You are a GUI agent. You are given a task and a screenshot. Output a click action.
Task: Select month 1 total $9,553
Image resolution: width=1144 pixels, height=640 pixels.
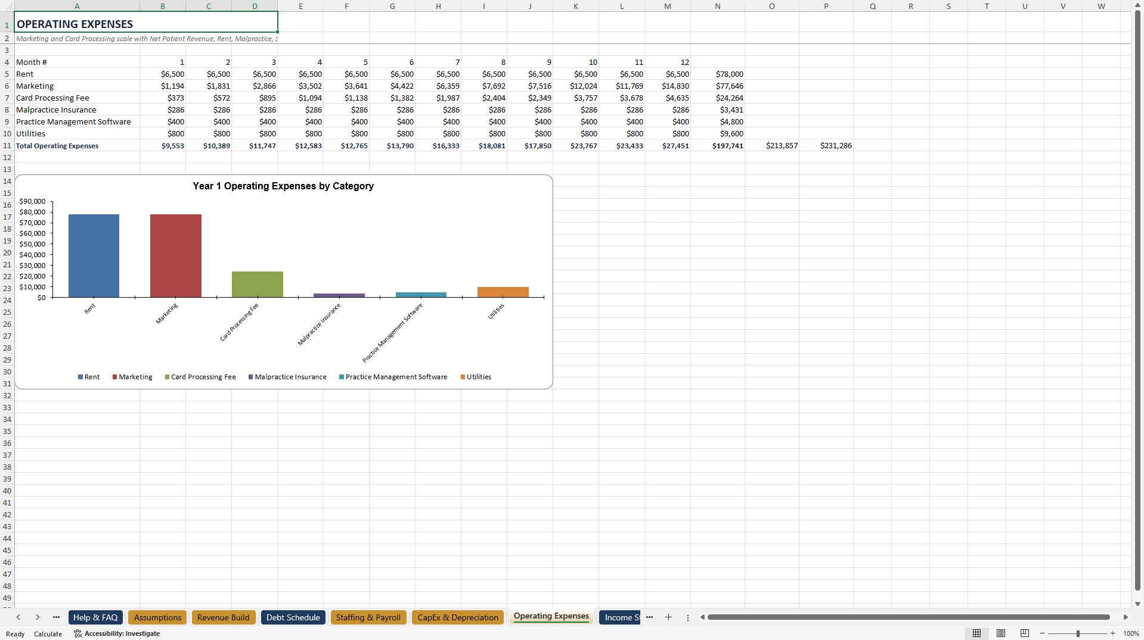click(163, 145)
